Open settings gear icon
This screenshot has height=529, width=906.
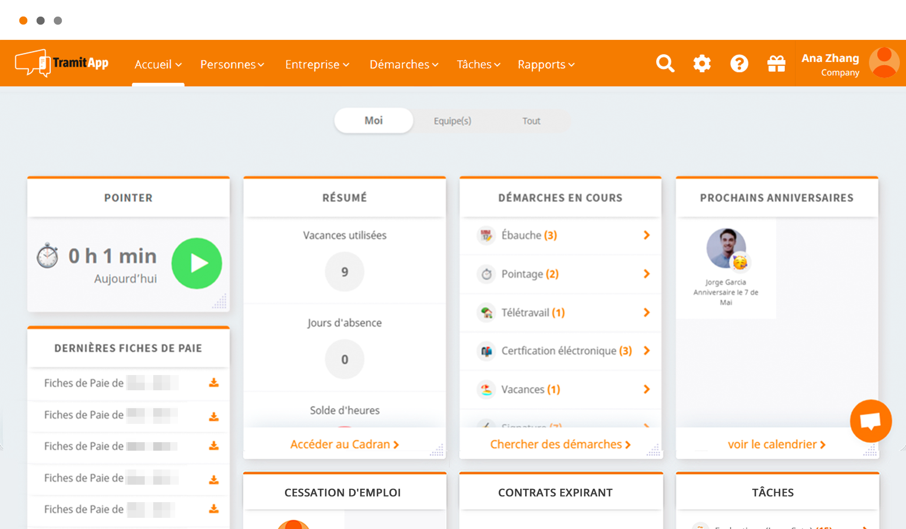point(702,64)
